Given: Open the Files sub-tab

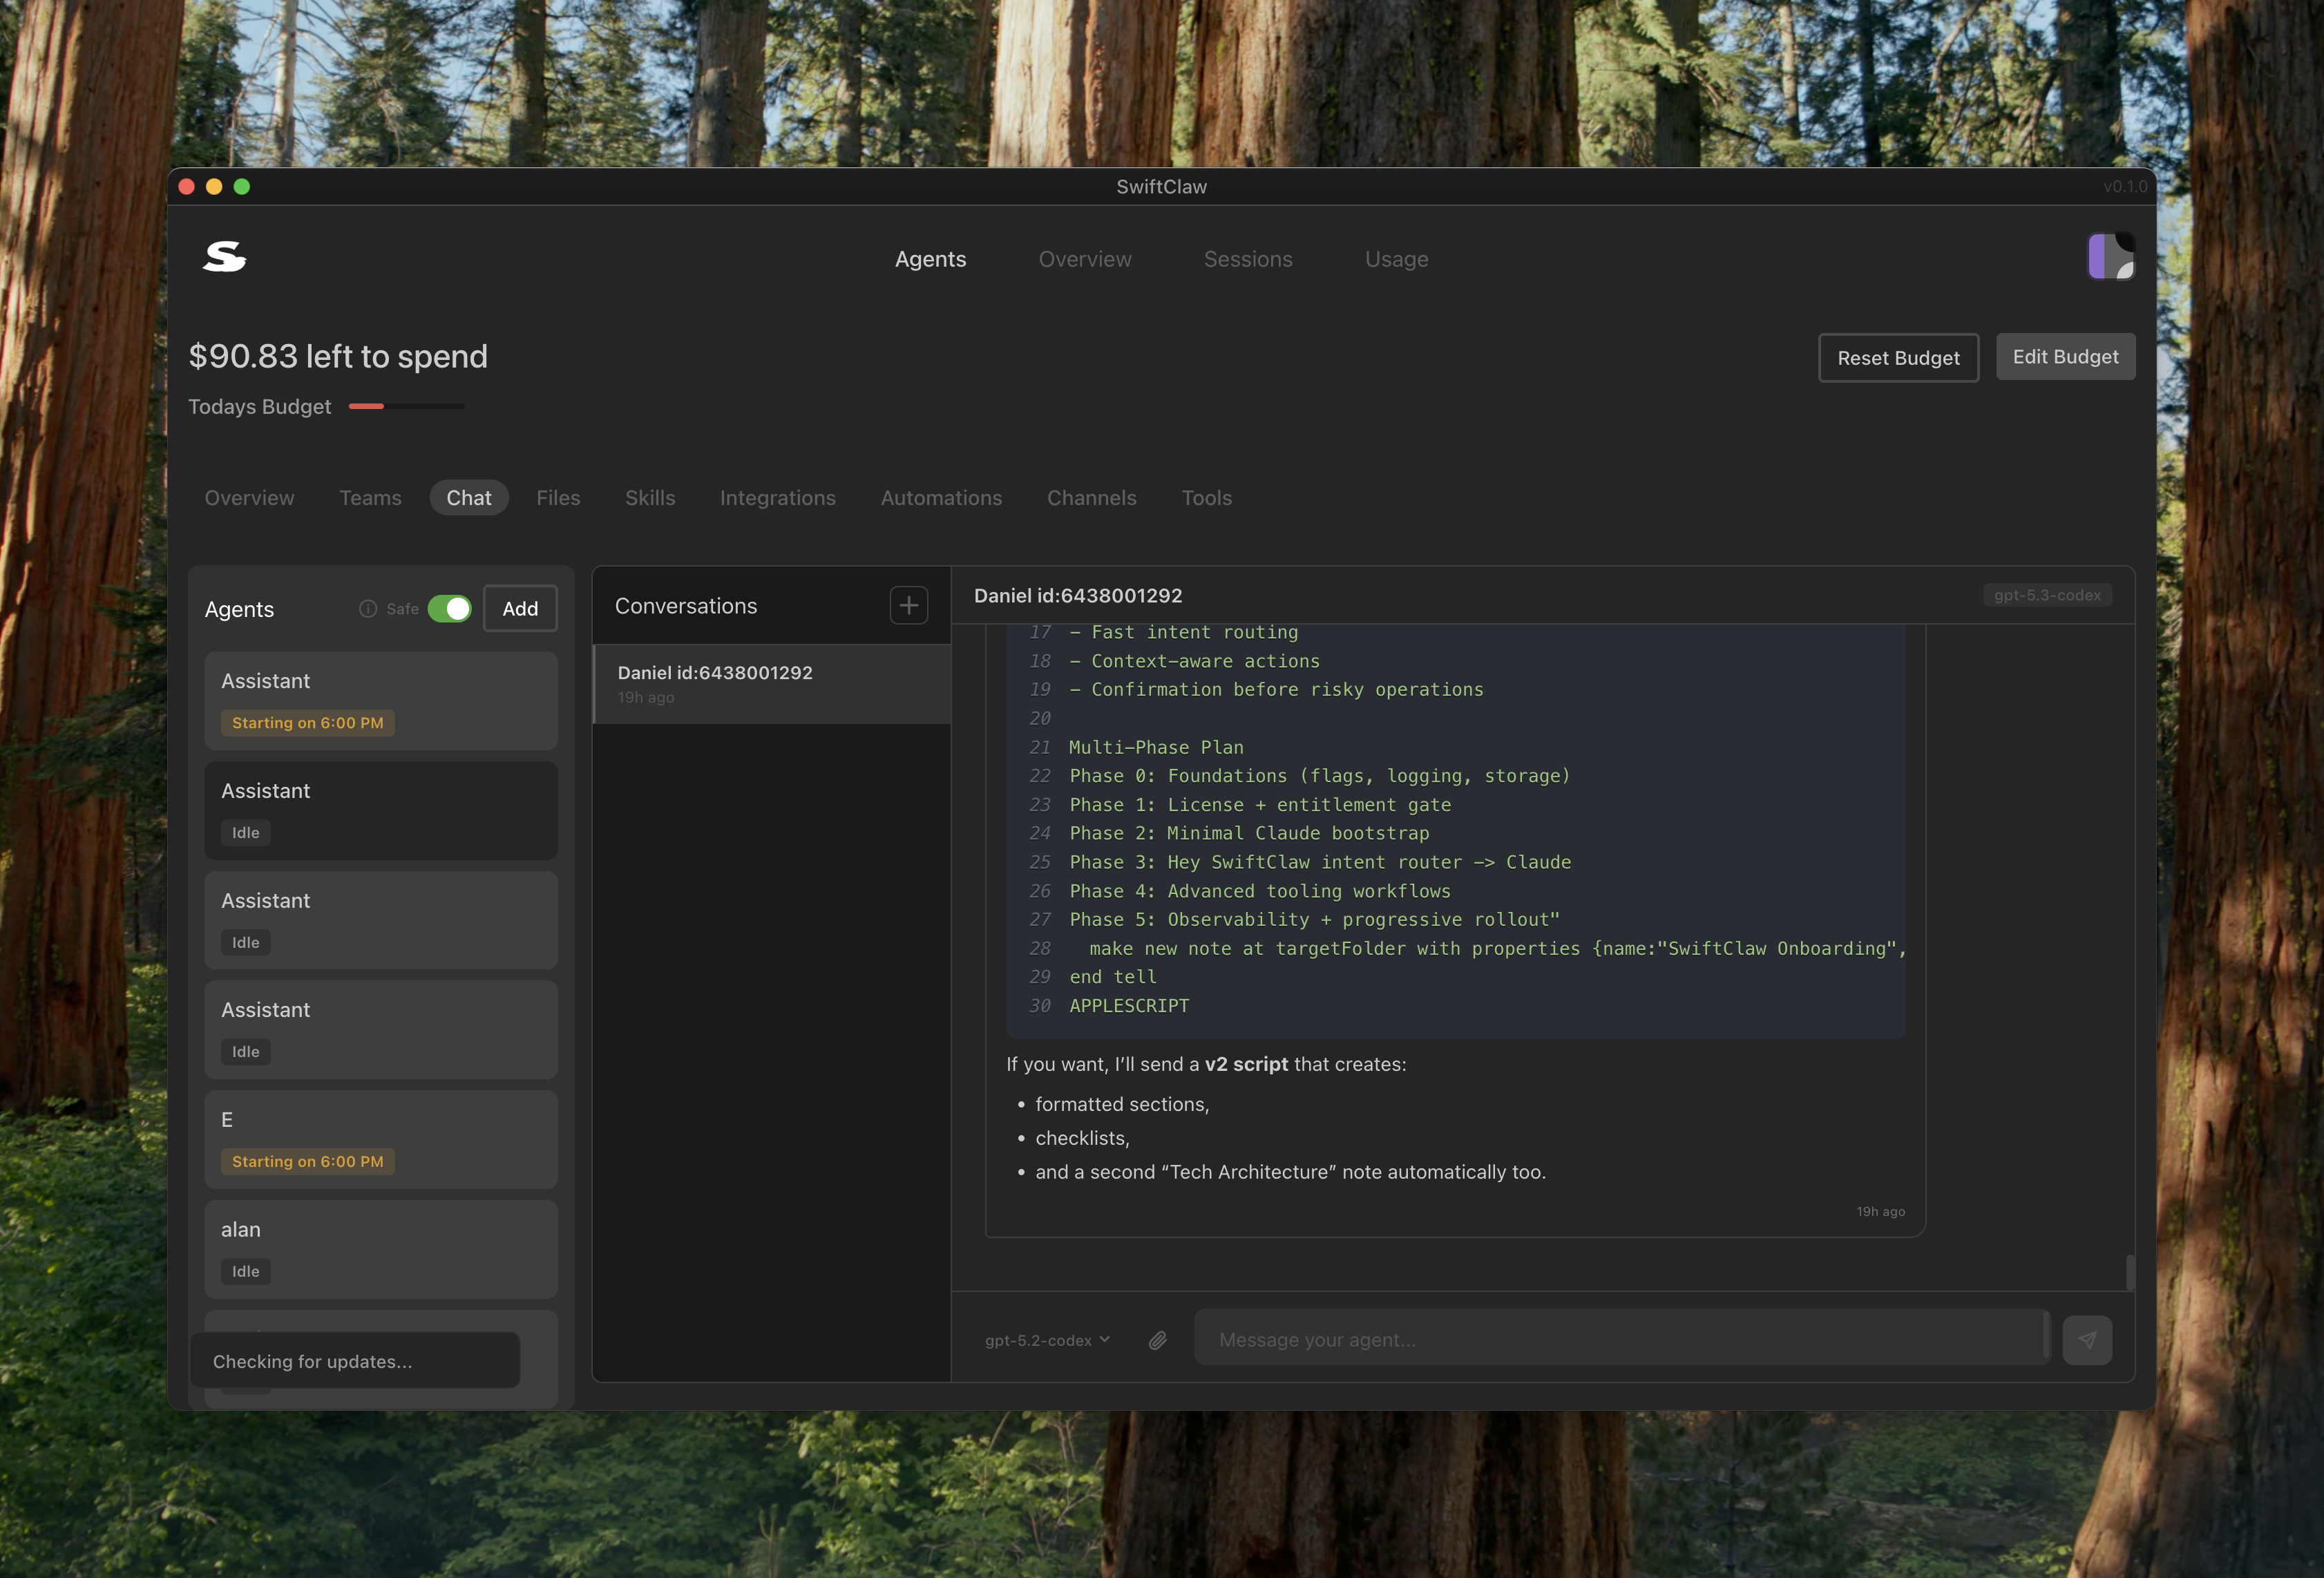Looking at the screenshot, I should coord(558,498).
